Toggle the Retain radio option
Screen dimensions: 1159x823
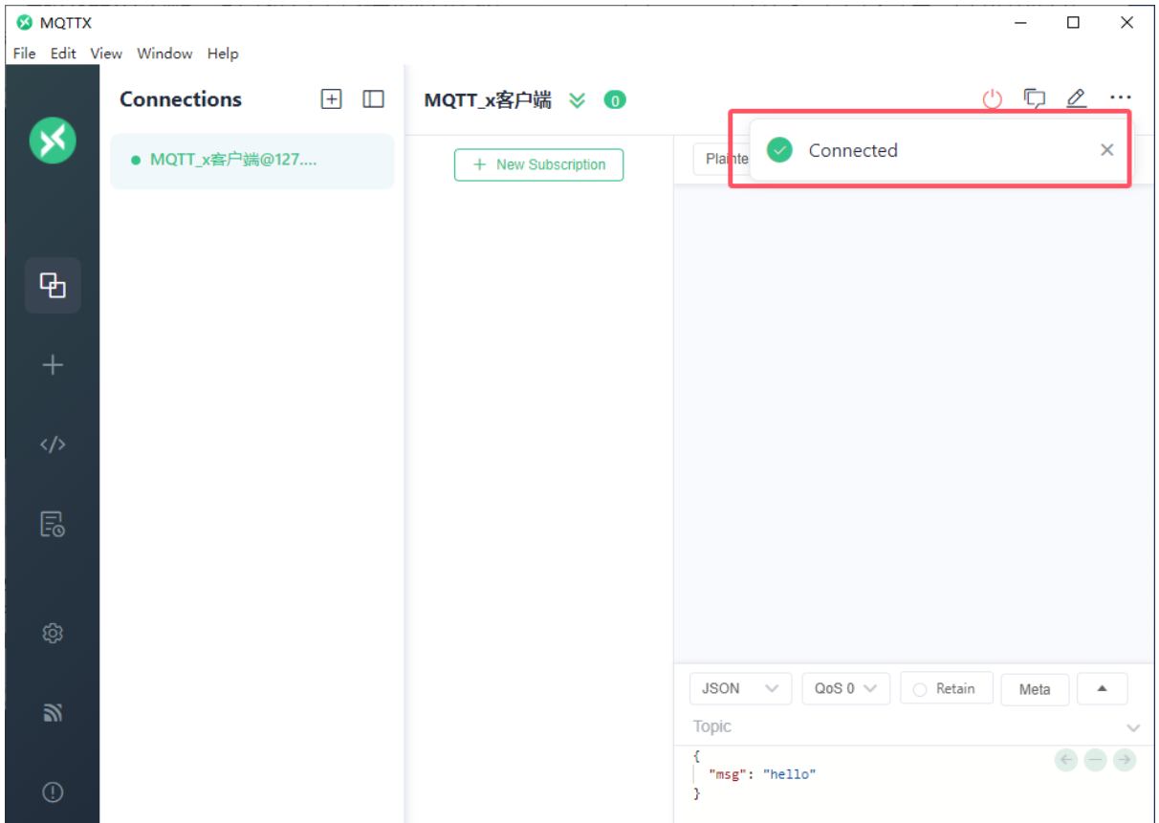click(946, 688)
